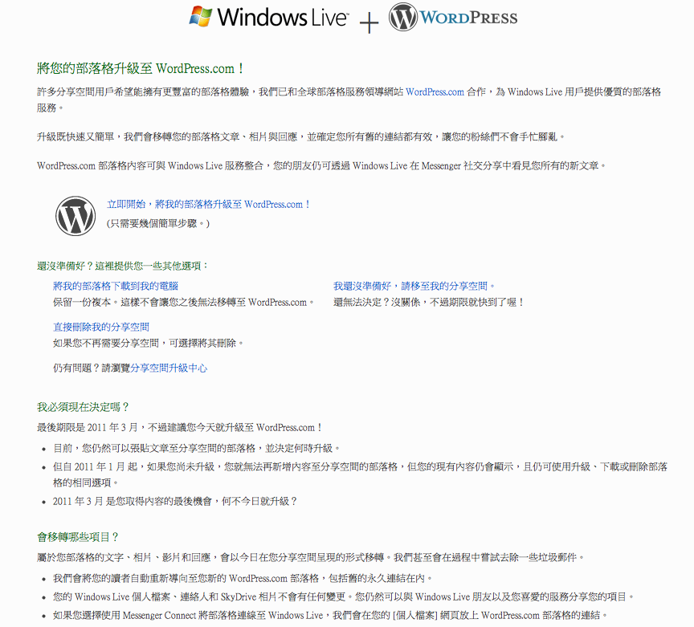694x627 pixels.
Task: Click the text 保留一份複本 under the download link
Action: tap(82, 303)
